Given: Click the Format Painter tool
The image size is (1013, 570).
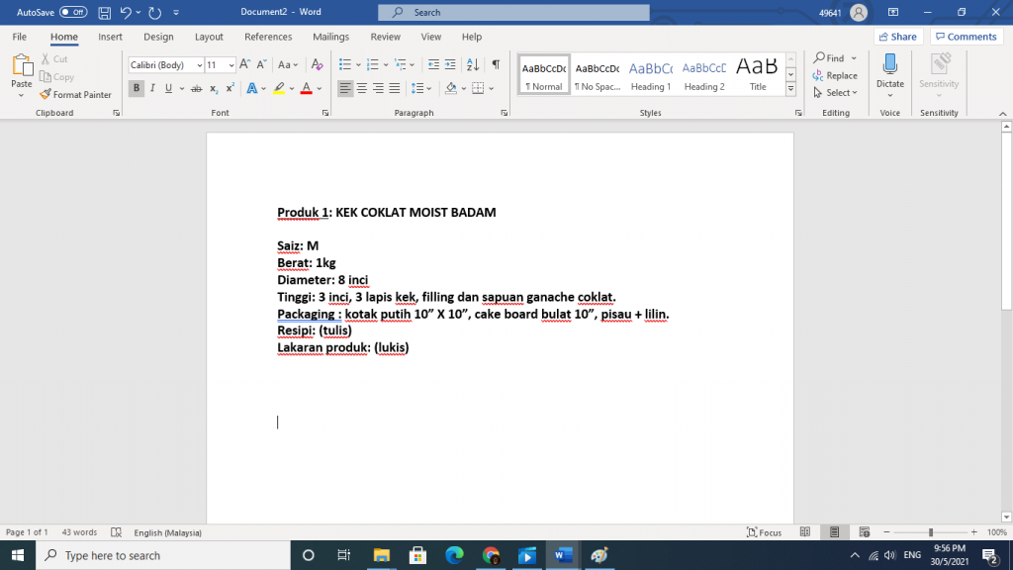Looking at the screenshot, I should coord(76,95).
